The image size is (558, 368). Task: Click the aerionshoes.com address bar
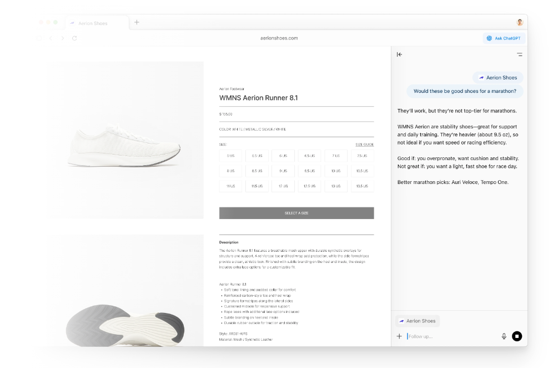pos(279,38)
